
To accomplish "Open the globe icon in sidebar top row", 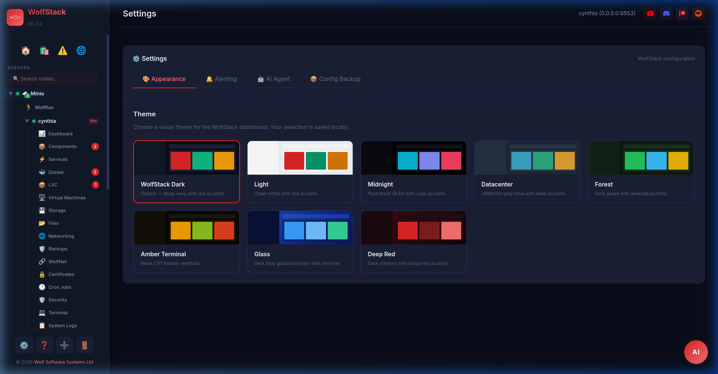I will 81,50.
